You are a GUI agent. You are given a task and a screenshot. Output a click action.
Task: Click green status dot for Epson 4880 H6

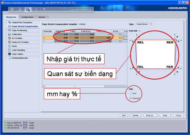[x=6, y=123]
